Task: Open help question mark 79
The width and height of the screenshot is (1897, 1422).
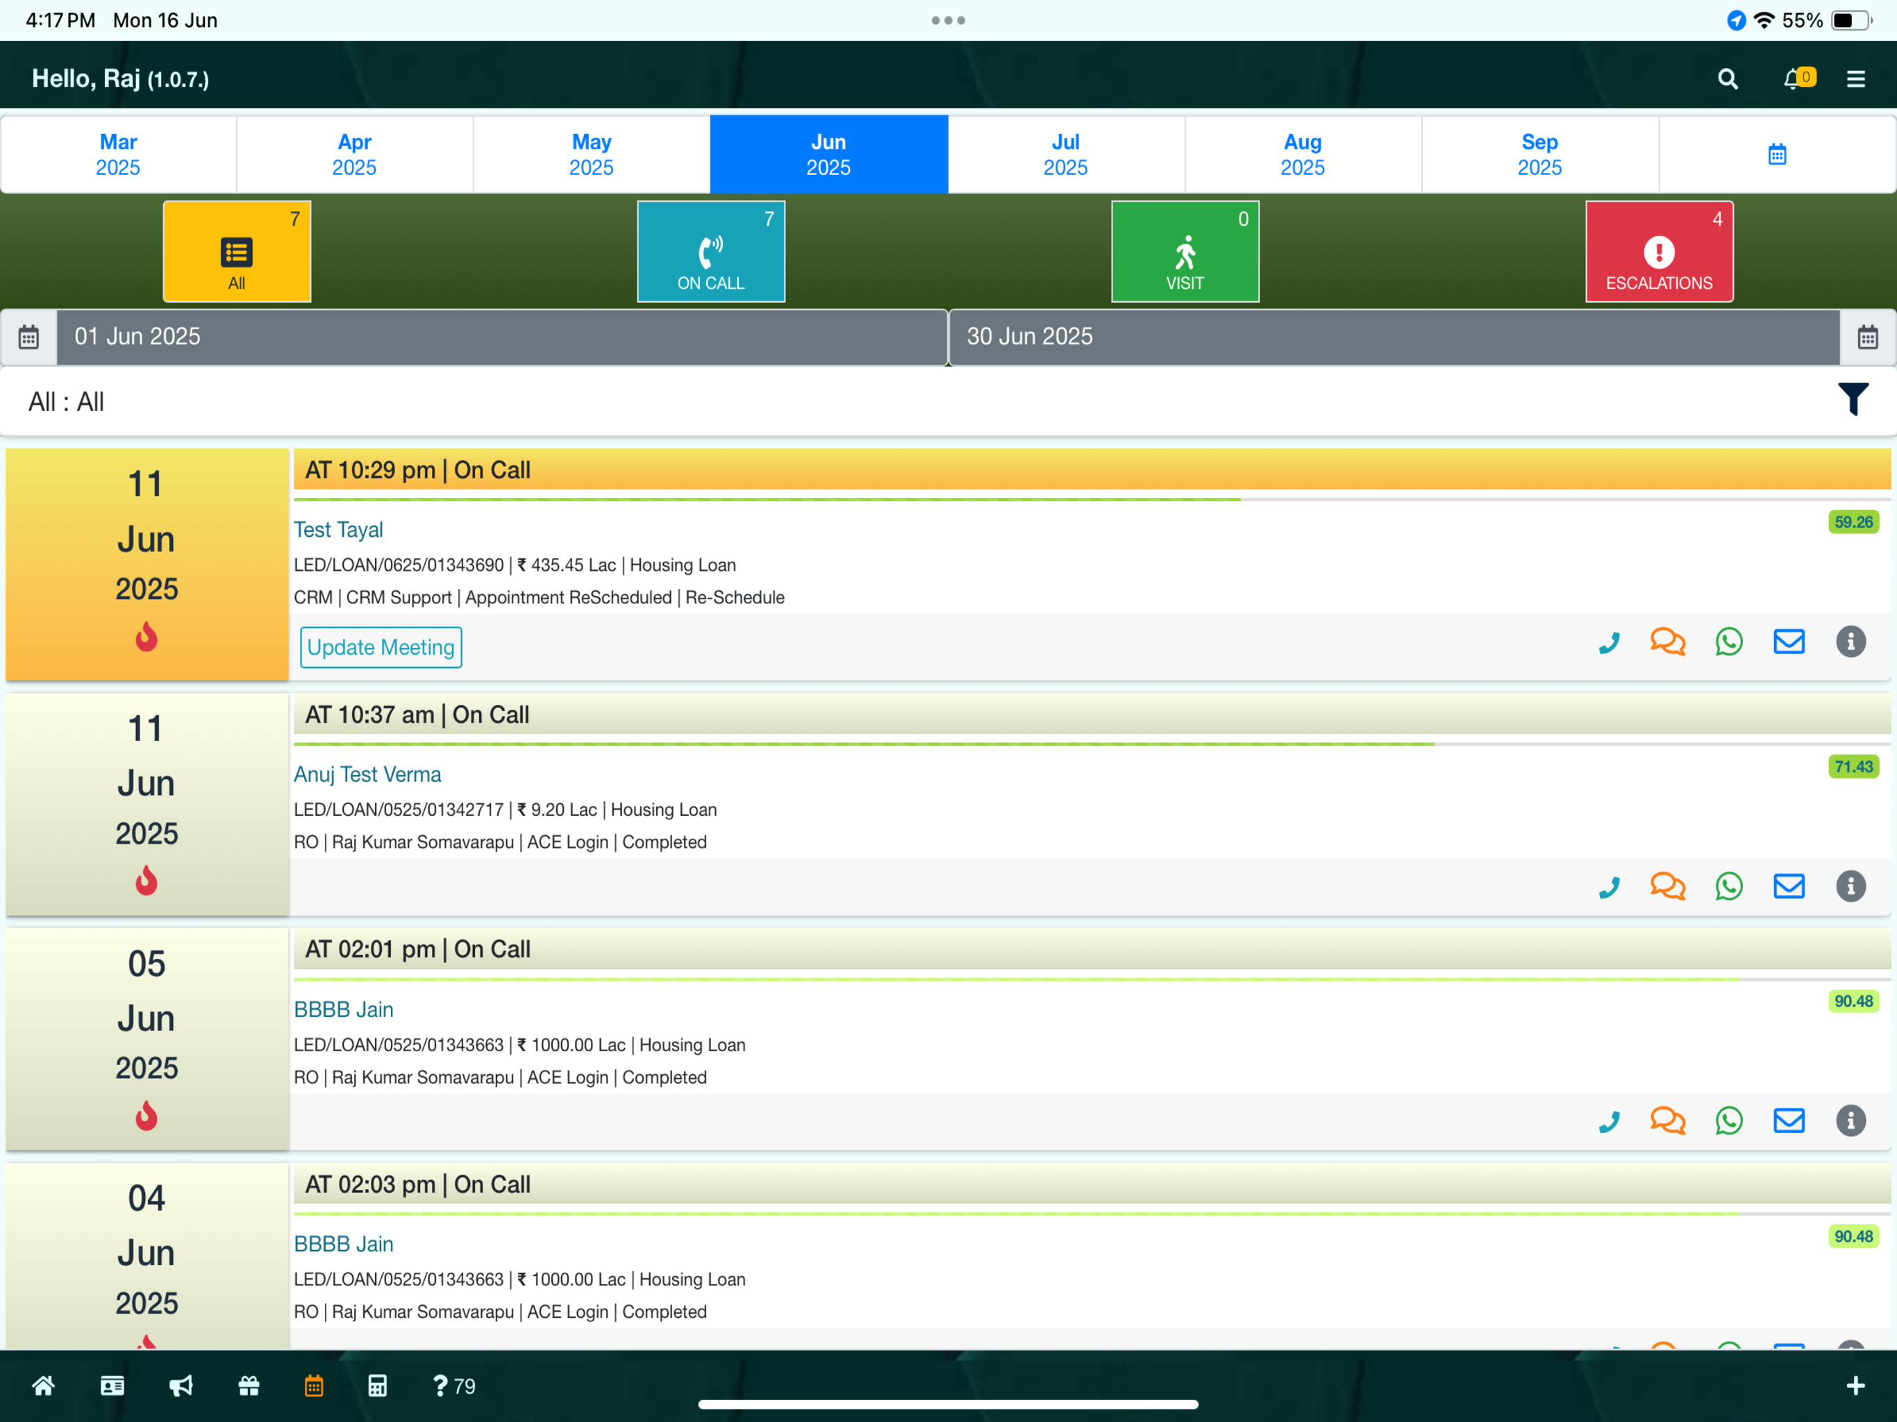Action: 453,1386
